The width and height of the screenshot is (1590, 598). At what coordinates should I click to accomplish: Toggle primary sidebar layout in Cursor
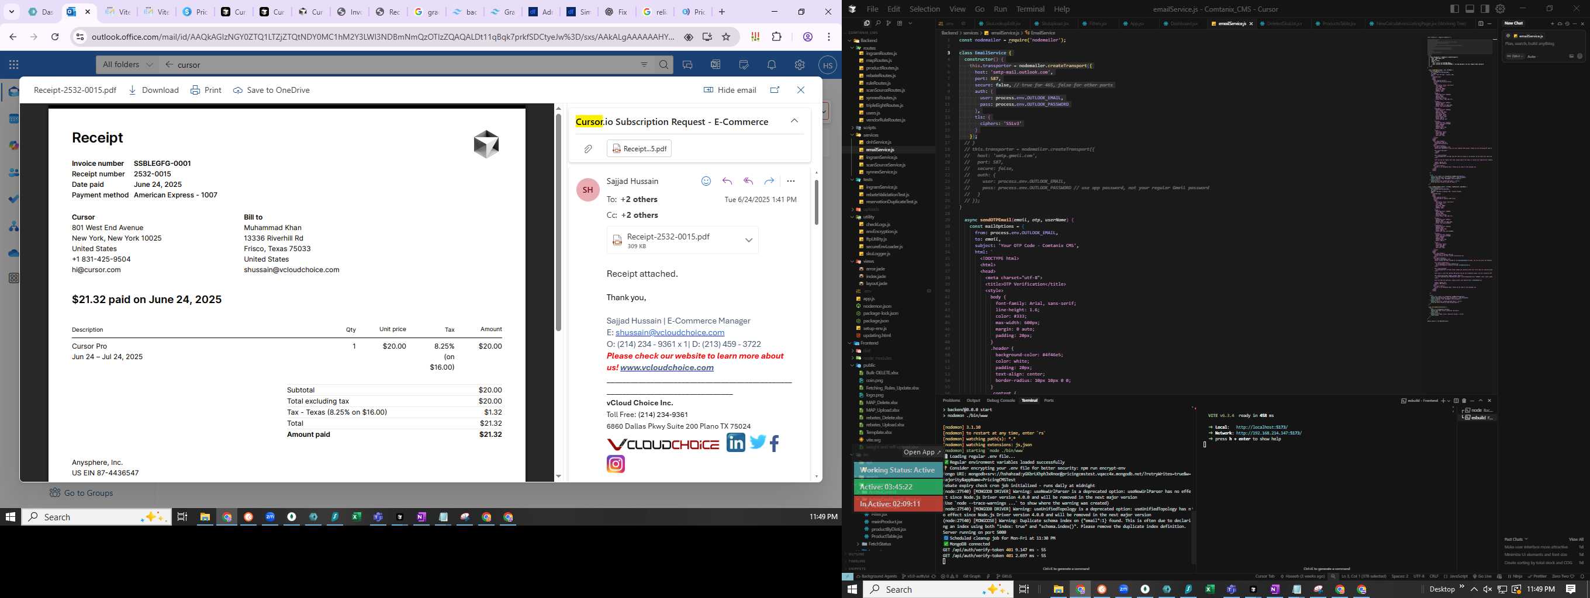tap(1455, 9)
